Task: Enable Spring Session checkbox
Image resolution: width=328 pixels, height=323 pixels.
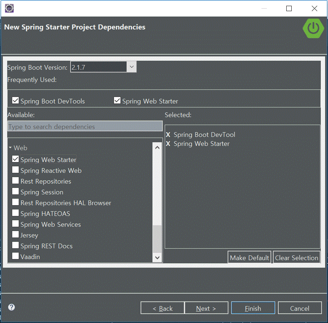Action: 15,192
